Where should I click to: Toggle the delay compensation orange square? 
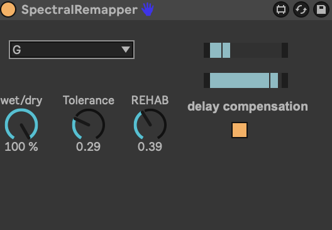point(240,130)
